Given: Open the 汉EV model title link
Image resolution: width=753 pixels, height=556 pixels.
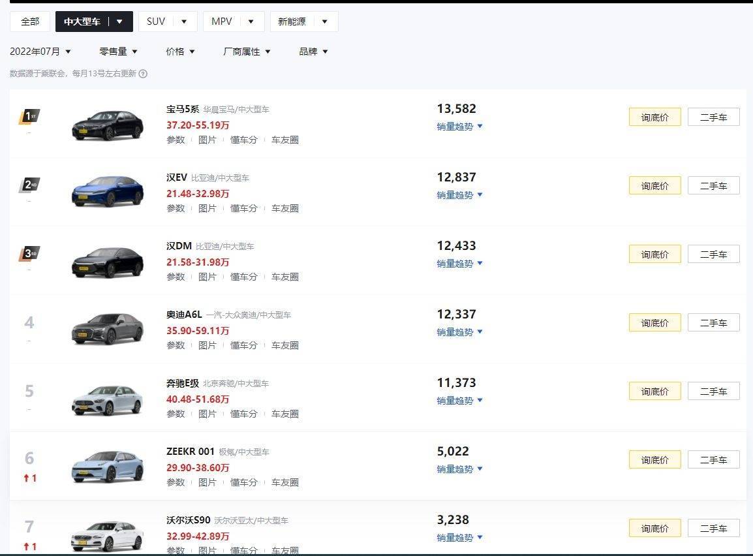Looking at the screenshot, I should click(x=177, y=178).
